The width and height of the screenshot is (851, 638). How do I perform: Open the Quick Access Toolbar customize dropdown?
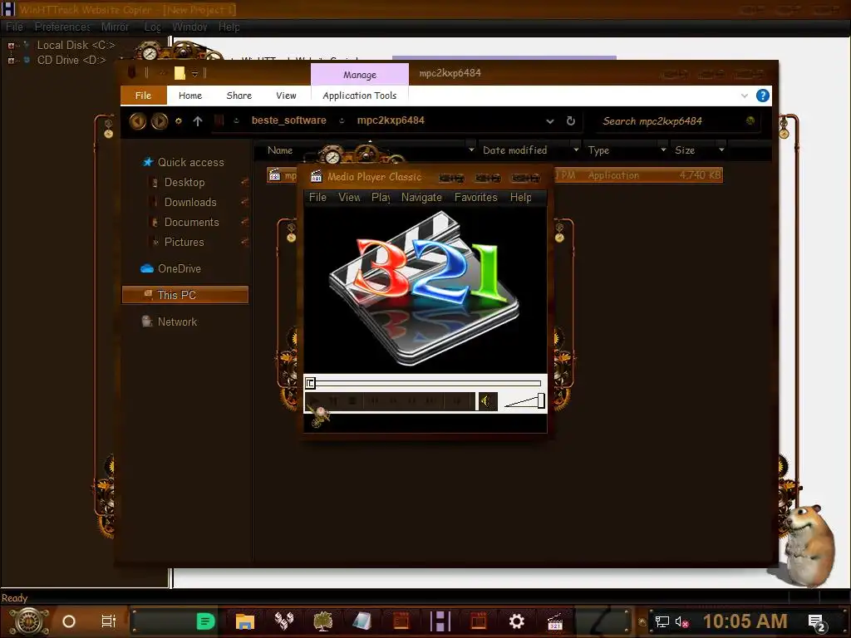[194, 73]
